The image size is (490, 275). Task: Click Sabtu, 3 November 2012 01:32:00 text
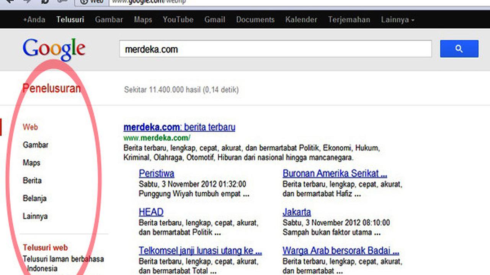click(x=193, y=184)
